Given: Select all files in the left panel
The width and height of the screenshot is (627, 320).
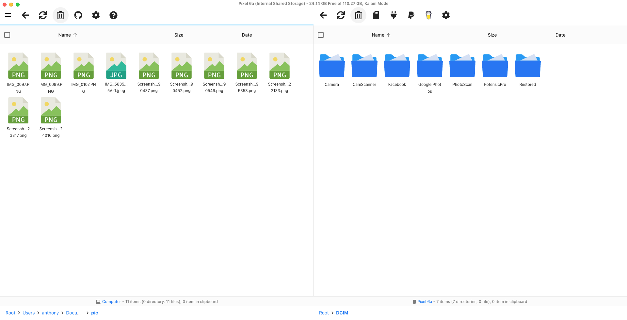Looking at the screenshot, I should pos(7,35).
